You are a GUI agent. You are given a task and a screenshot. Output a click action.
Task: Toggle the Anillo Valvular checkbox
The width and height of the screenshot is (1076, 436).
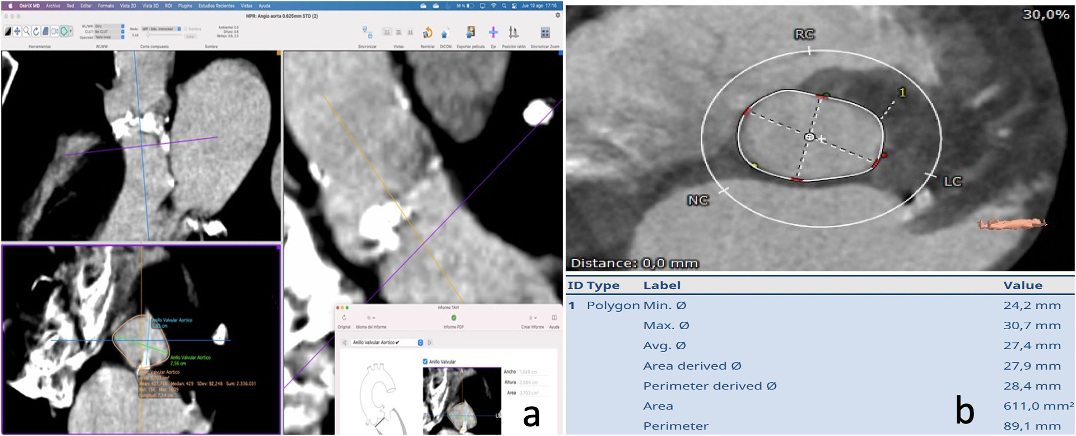pyautogui.click(x=425, y=361)
